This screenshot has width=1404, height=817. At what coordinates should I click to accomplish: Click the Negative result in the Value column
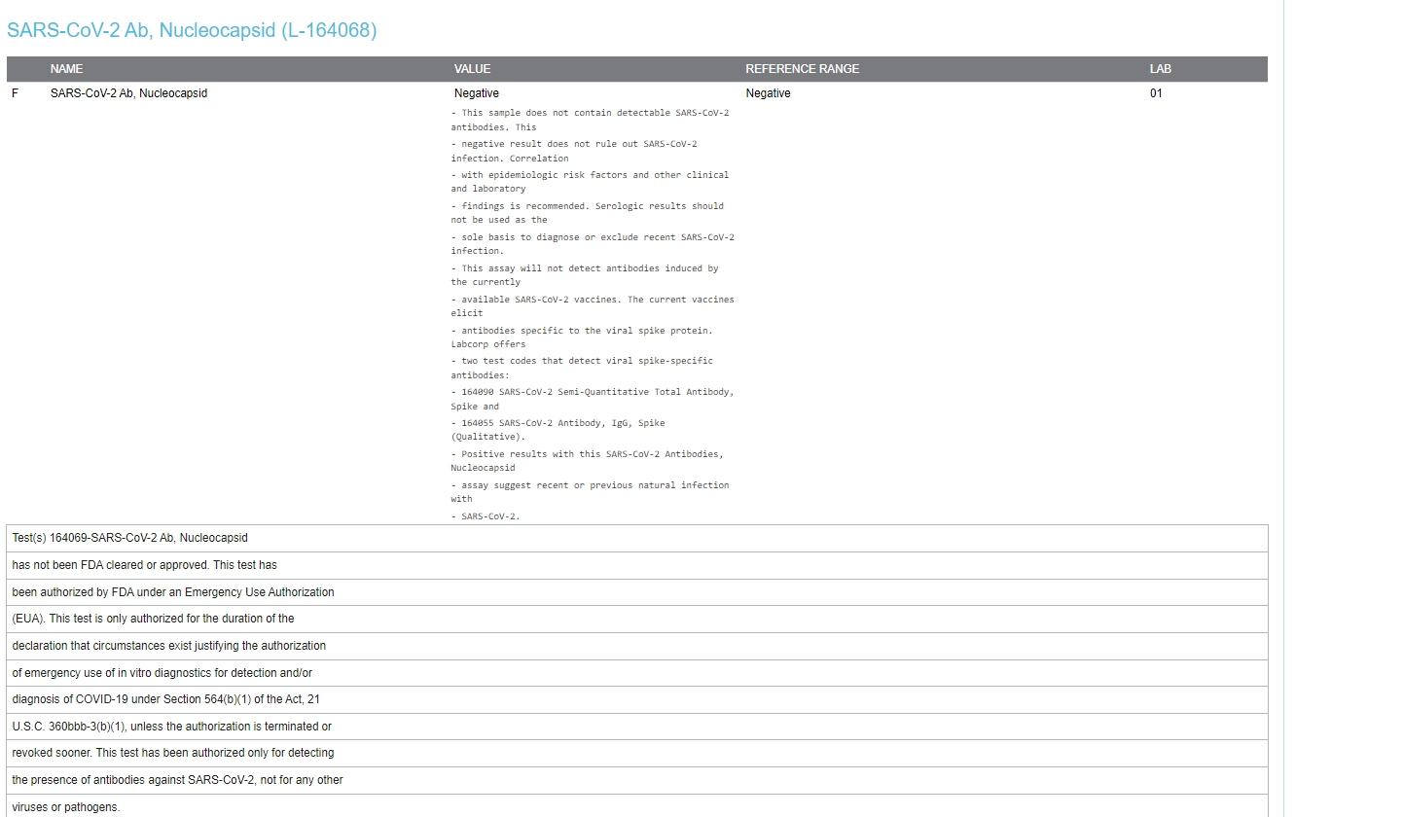477,93
